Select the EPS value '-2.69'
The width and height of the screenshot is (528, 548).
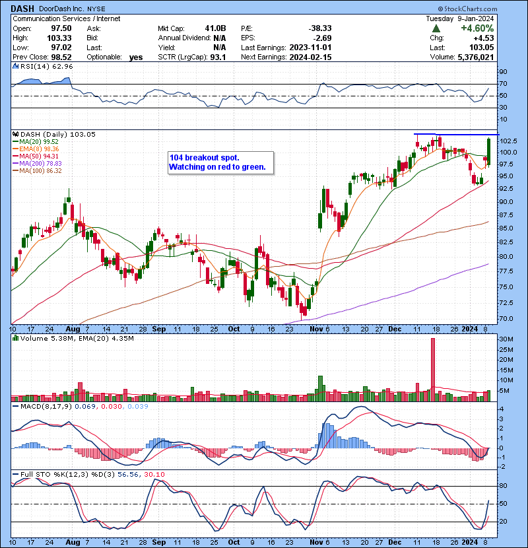point(323,38)
